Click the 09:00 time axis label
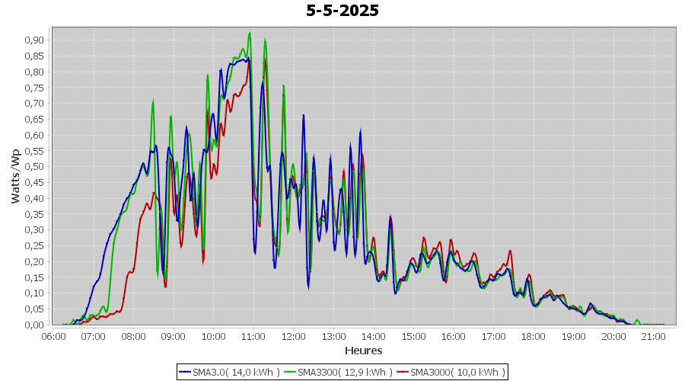This screenshot has width=685, height=381. [174, 336]
